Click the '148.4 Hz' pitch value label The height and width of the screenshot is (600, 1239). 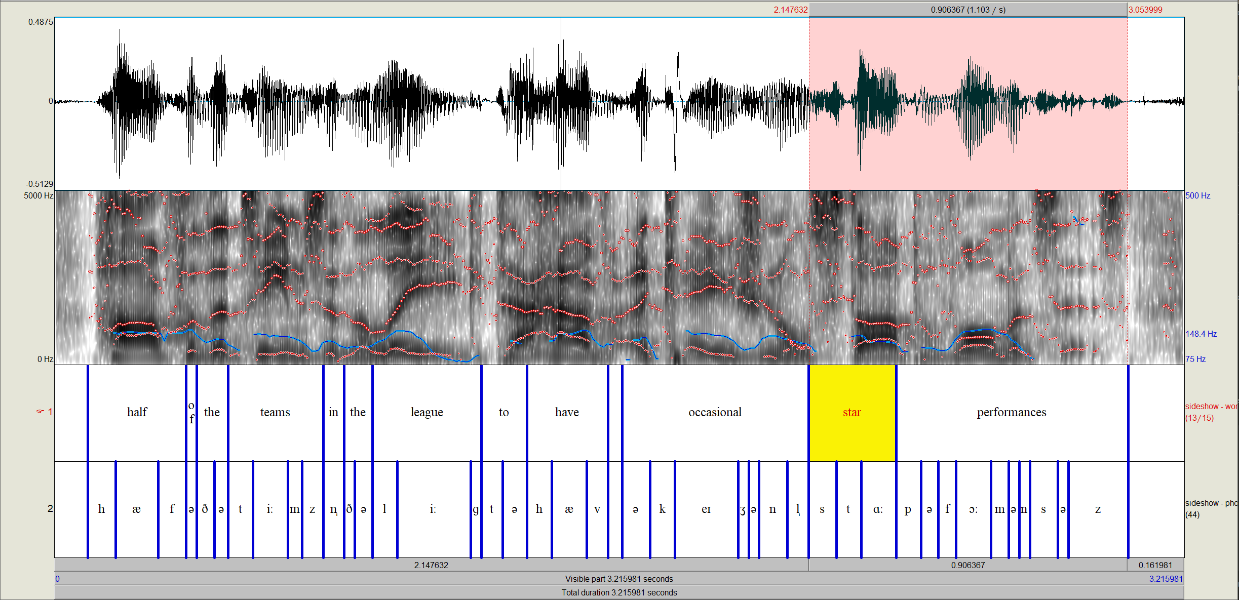pos(1201,334)
